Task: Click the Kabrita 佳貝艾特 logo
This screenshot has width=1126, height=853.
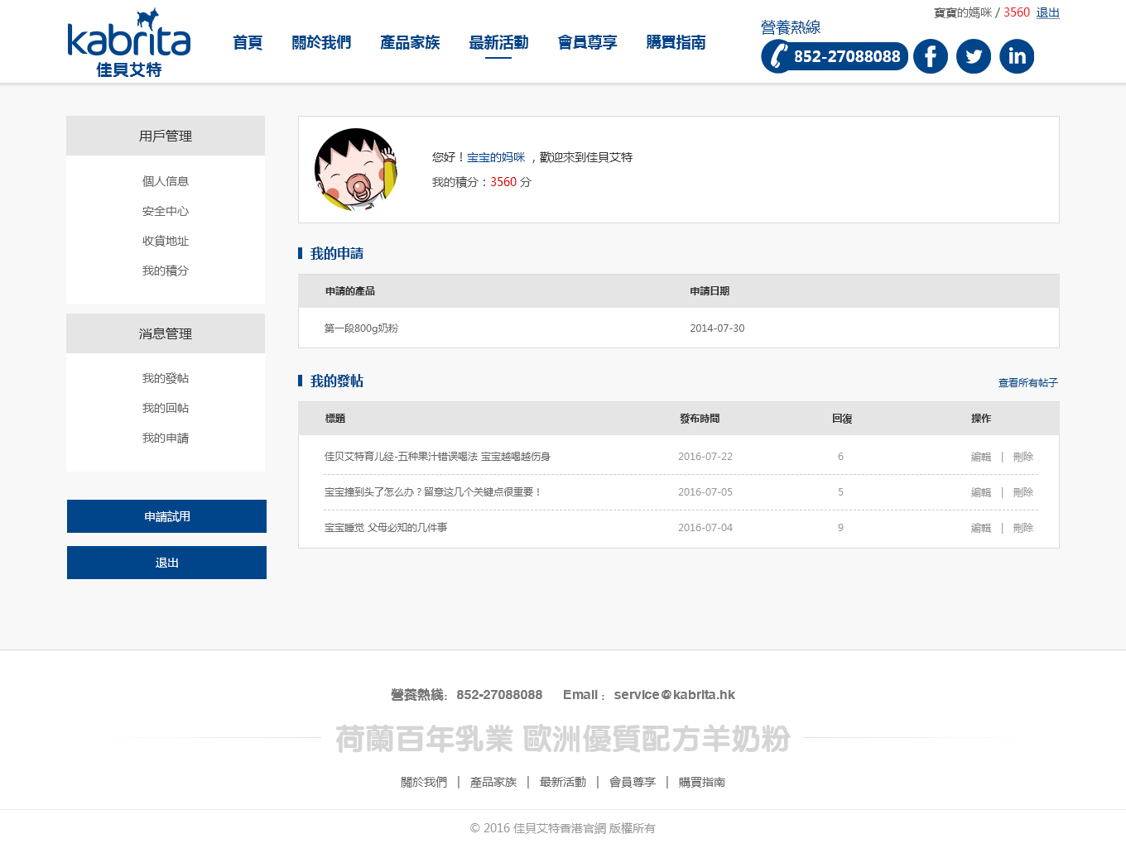Action: (129, 43)
